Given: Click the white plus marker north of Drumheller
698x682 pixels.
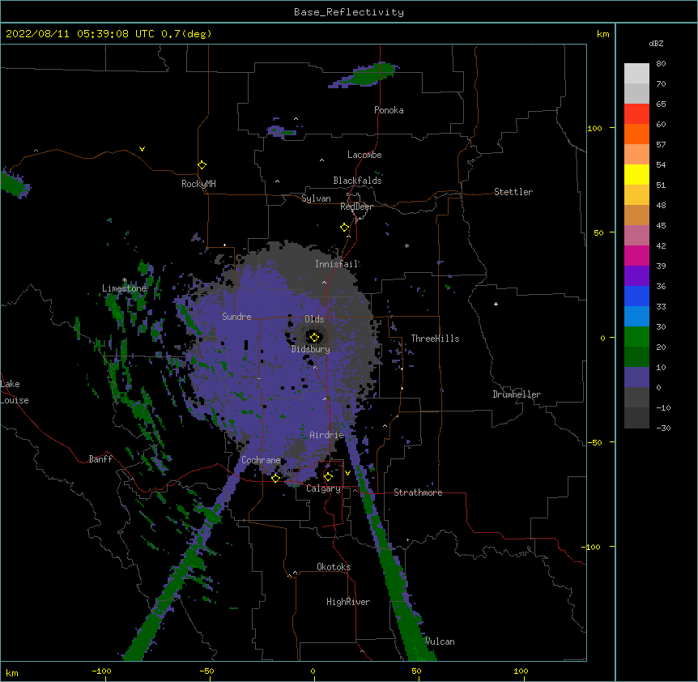Looking at the screenshot, I should tap(496, 304).
